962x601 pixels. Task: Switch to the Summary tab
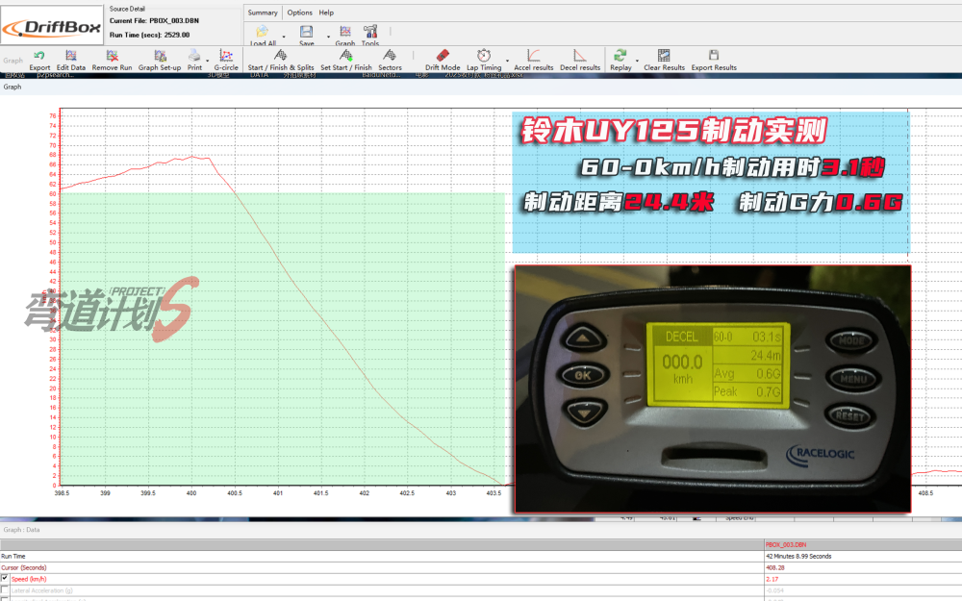coord(262,13)
